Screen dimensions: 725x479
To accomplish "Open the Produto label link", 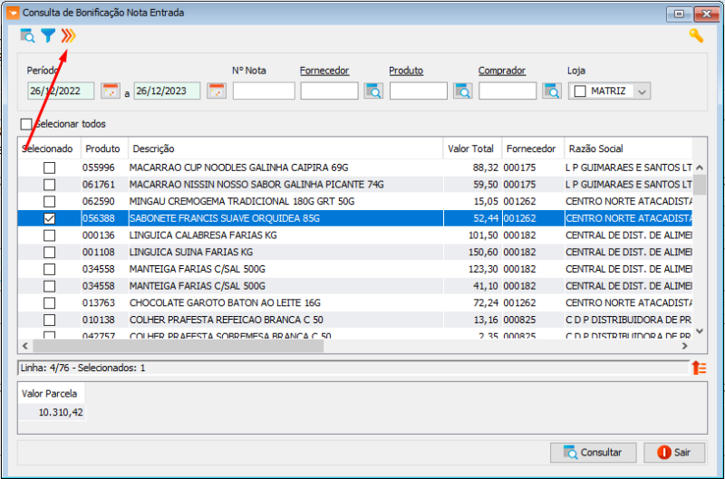I will 406,71.
